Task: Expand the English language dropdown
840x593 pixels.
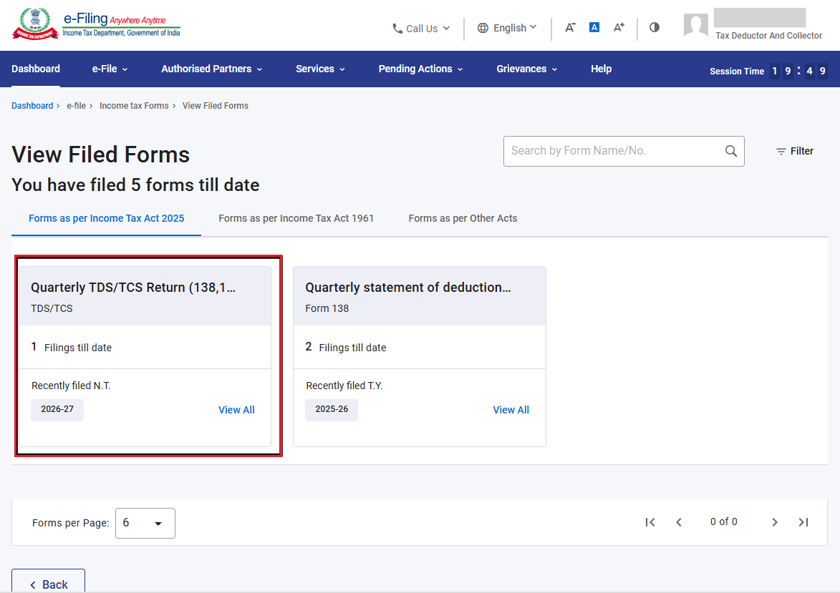Action: coord(506,28)
